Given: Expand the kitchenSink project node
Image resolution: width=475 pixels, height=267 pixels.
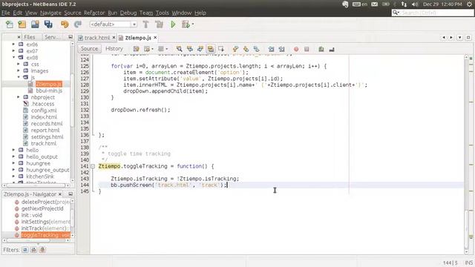Looking at the screenshot, I should [13, 177].
